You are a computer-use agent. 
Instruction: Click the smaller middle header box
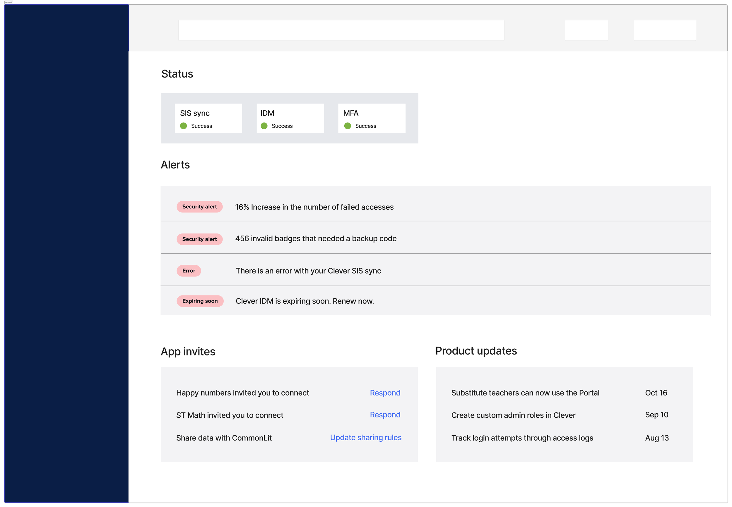pyautogui.click(x=586, y=30)
